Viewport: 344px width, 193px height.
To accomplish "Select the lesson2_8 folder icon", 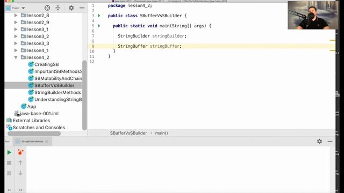I will 24,16.
